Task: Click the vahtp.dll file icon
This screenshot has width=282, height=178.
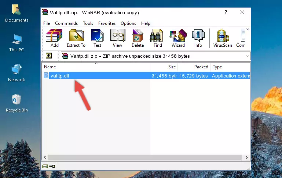Action: point(46,75)
